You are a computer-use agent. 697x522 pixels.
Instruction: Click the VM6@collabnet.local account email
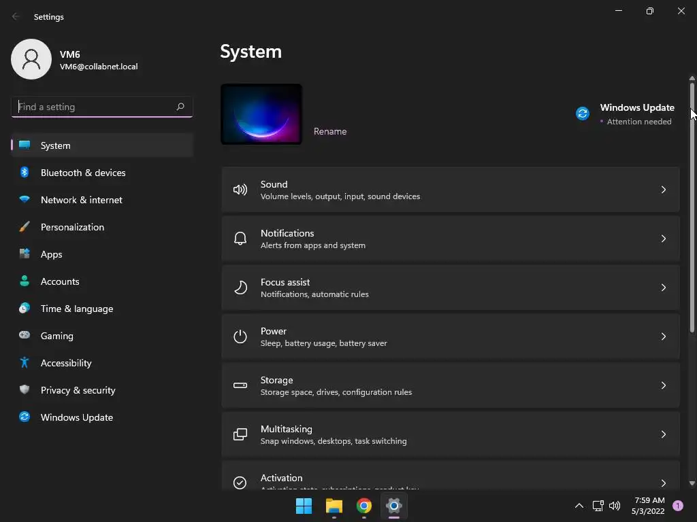pyautogui.click(x=99, y=67)
